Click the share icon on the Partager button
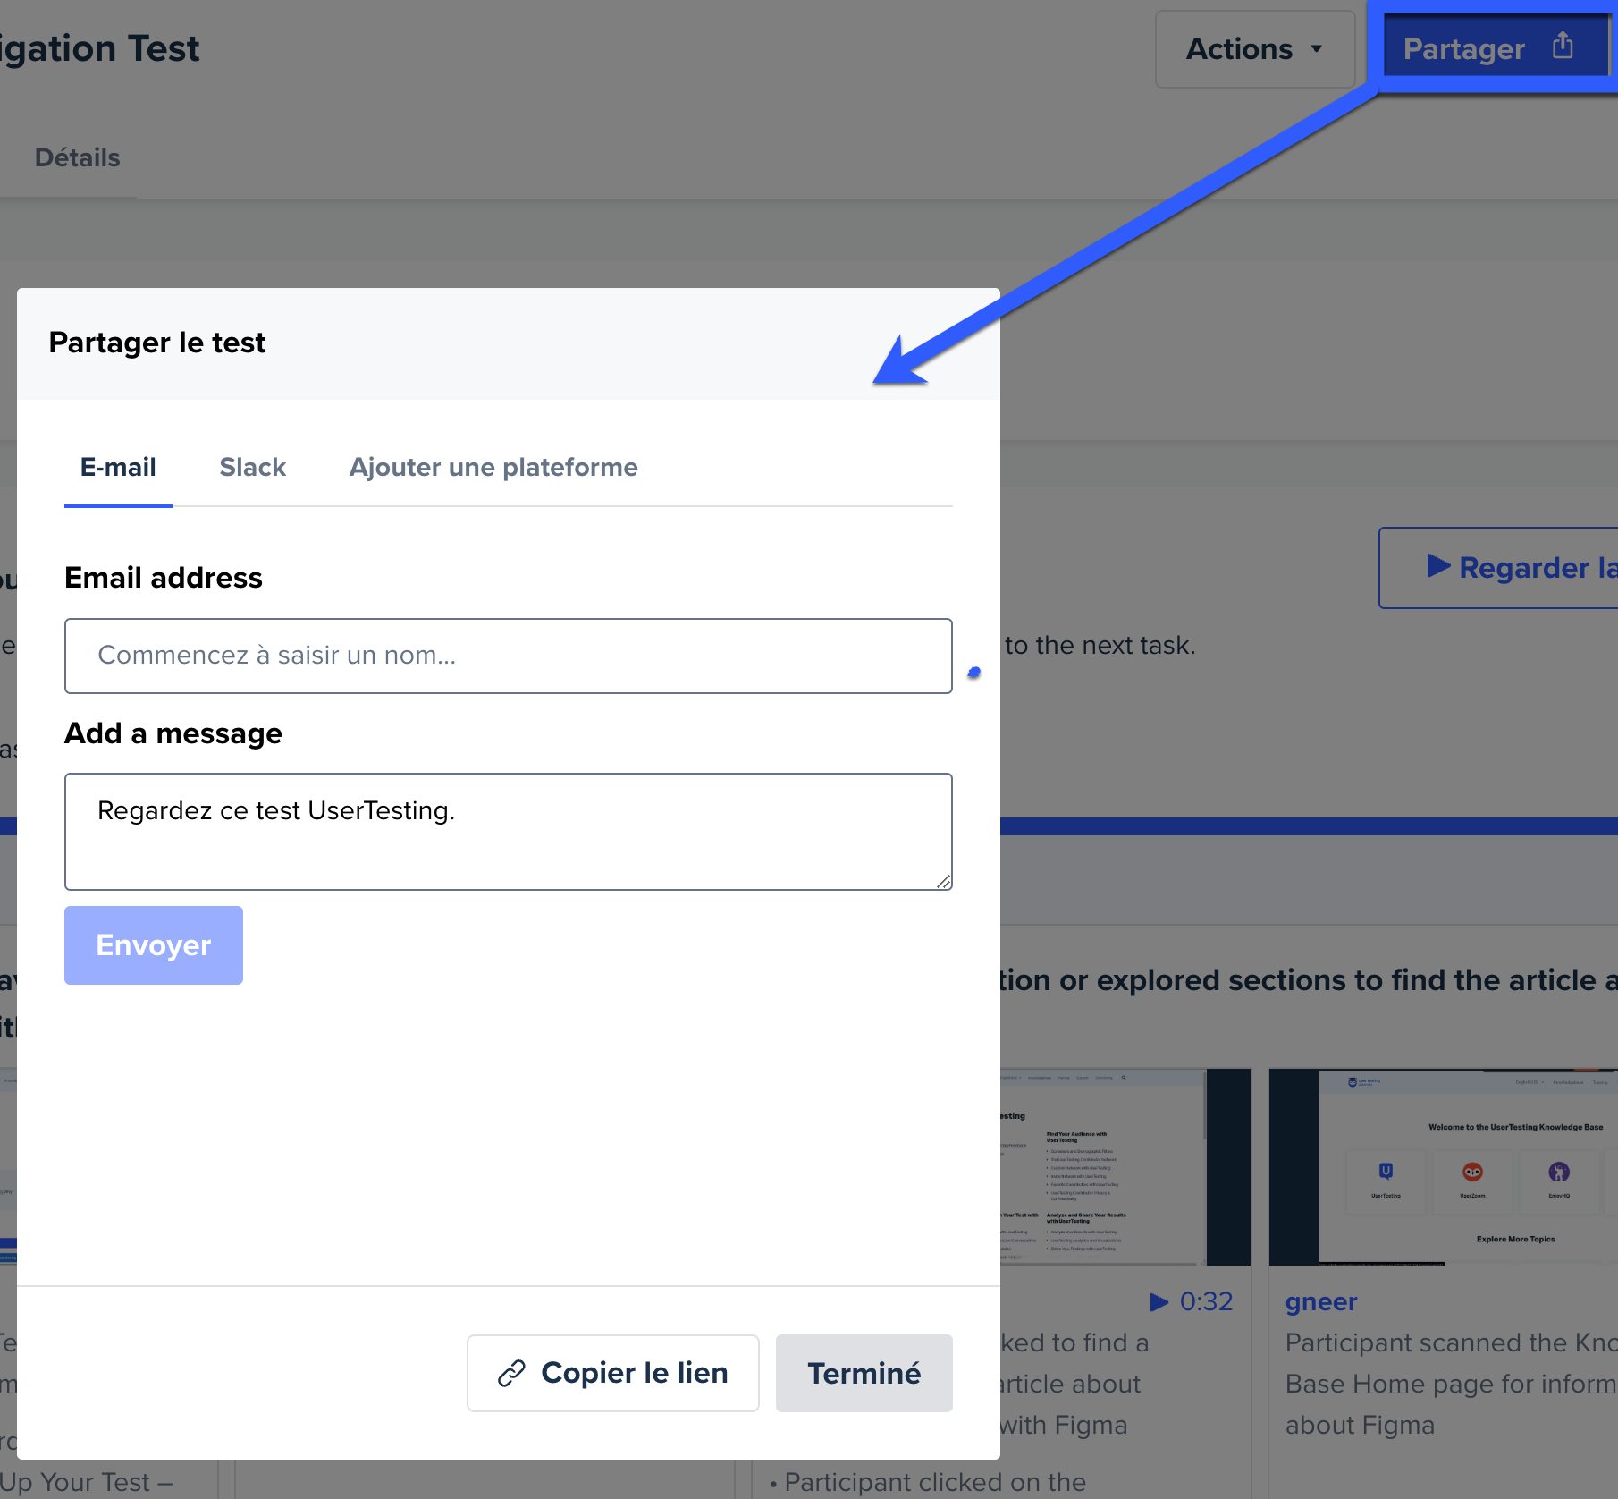1618x1499 pixels. point(1562,46)
